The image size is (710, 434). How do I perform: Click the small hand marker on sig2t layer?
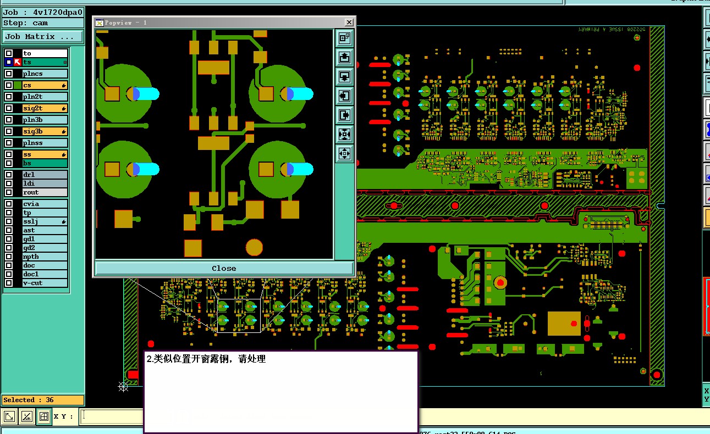point(64,109)
